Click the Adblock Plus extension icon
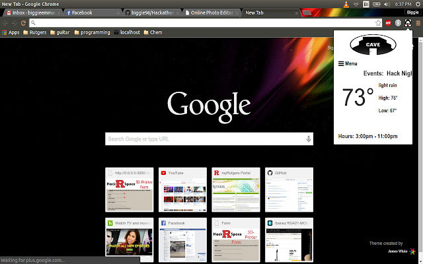423x264 pixels. (388, 22)
